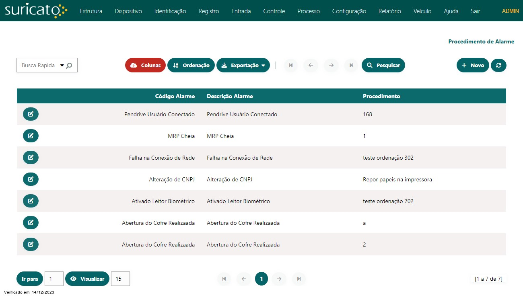Image resolution: width=523 pixels, height=298 pixels.
Task: Edit the row with Procedimento '2'
Action: [31, 245]
